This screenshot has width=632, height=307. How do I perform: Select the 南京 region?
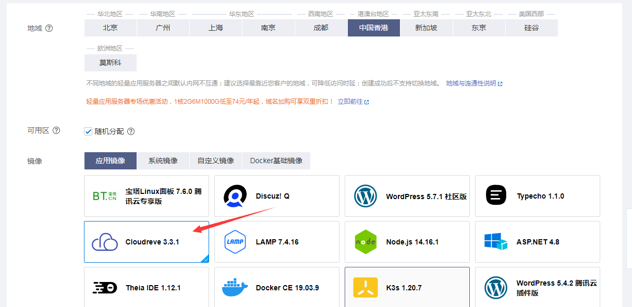(269, 28)
